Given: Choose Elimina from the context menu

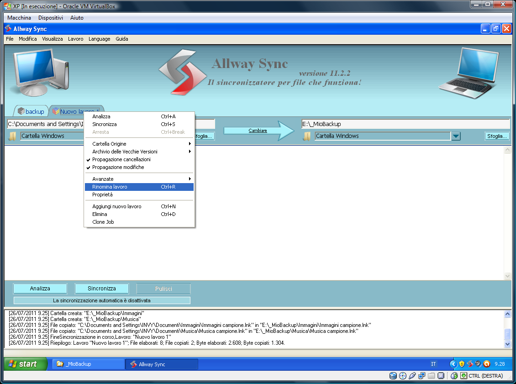Looking at the screenshot, I should (x=139, y=214).
